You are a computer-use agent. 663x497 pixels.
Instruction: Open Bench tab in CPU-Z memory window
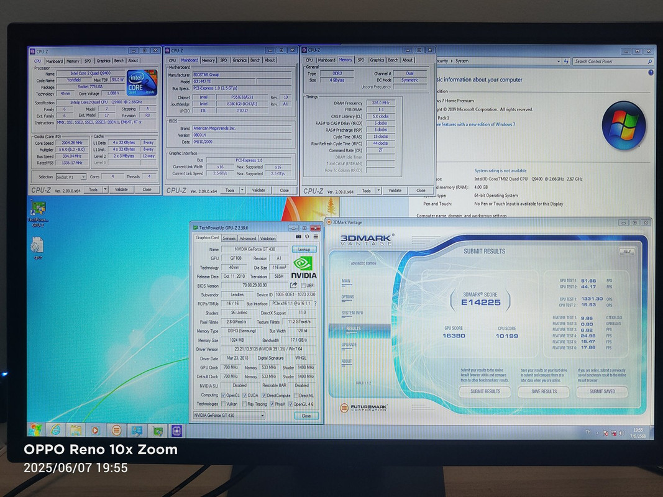click(x=393, y=60)
